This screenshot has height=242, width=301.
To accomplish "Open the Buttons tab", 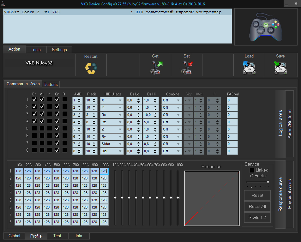I will click(x=51, y=84).
